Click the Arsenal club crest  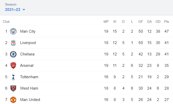point(13,66)
